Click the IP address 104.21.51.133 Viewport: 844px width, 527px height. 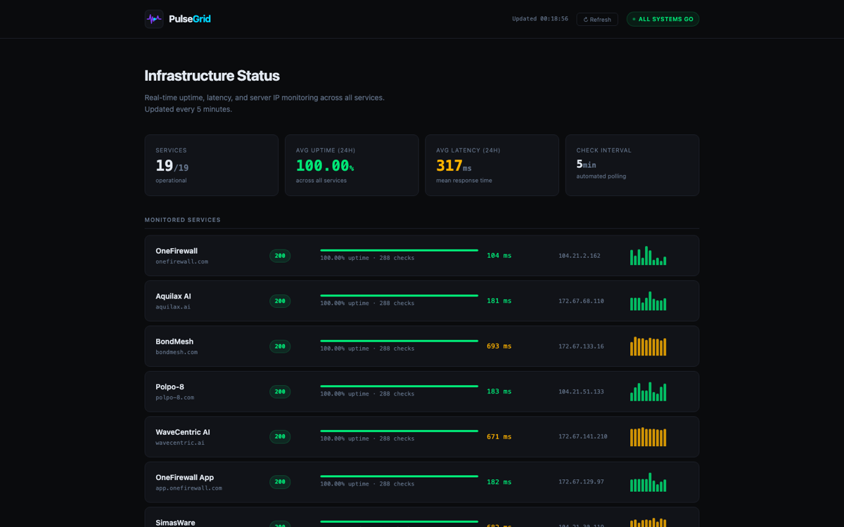581,391
